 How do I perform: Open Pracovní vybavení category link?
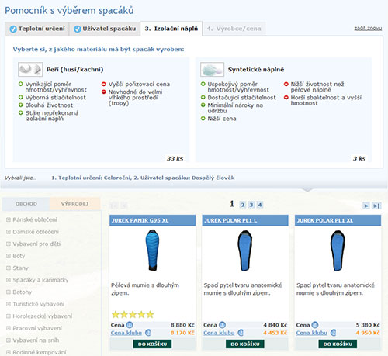[x=37, y=328]
